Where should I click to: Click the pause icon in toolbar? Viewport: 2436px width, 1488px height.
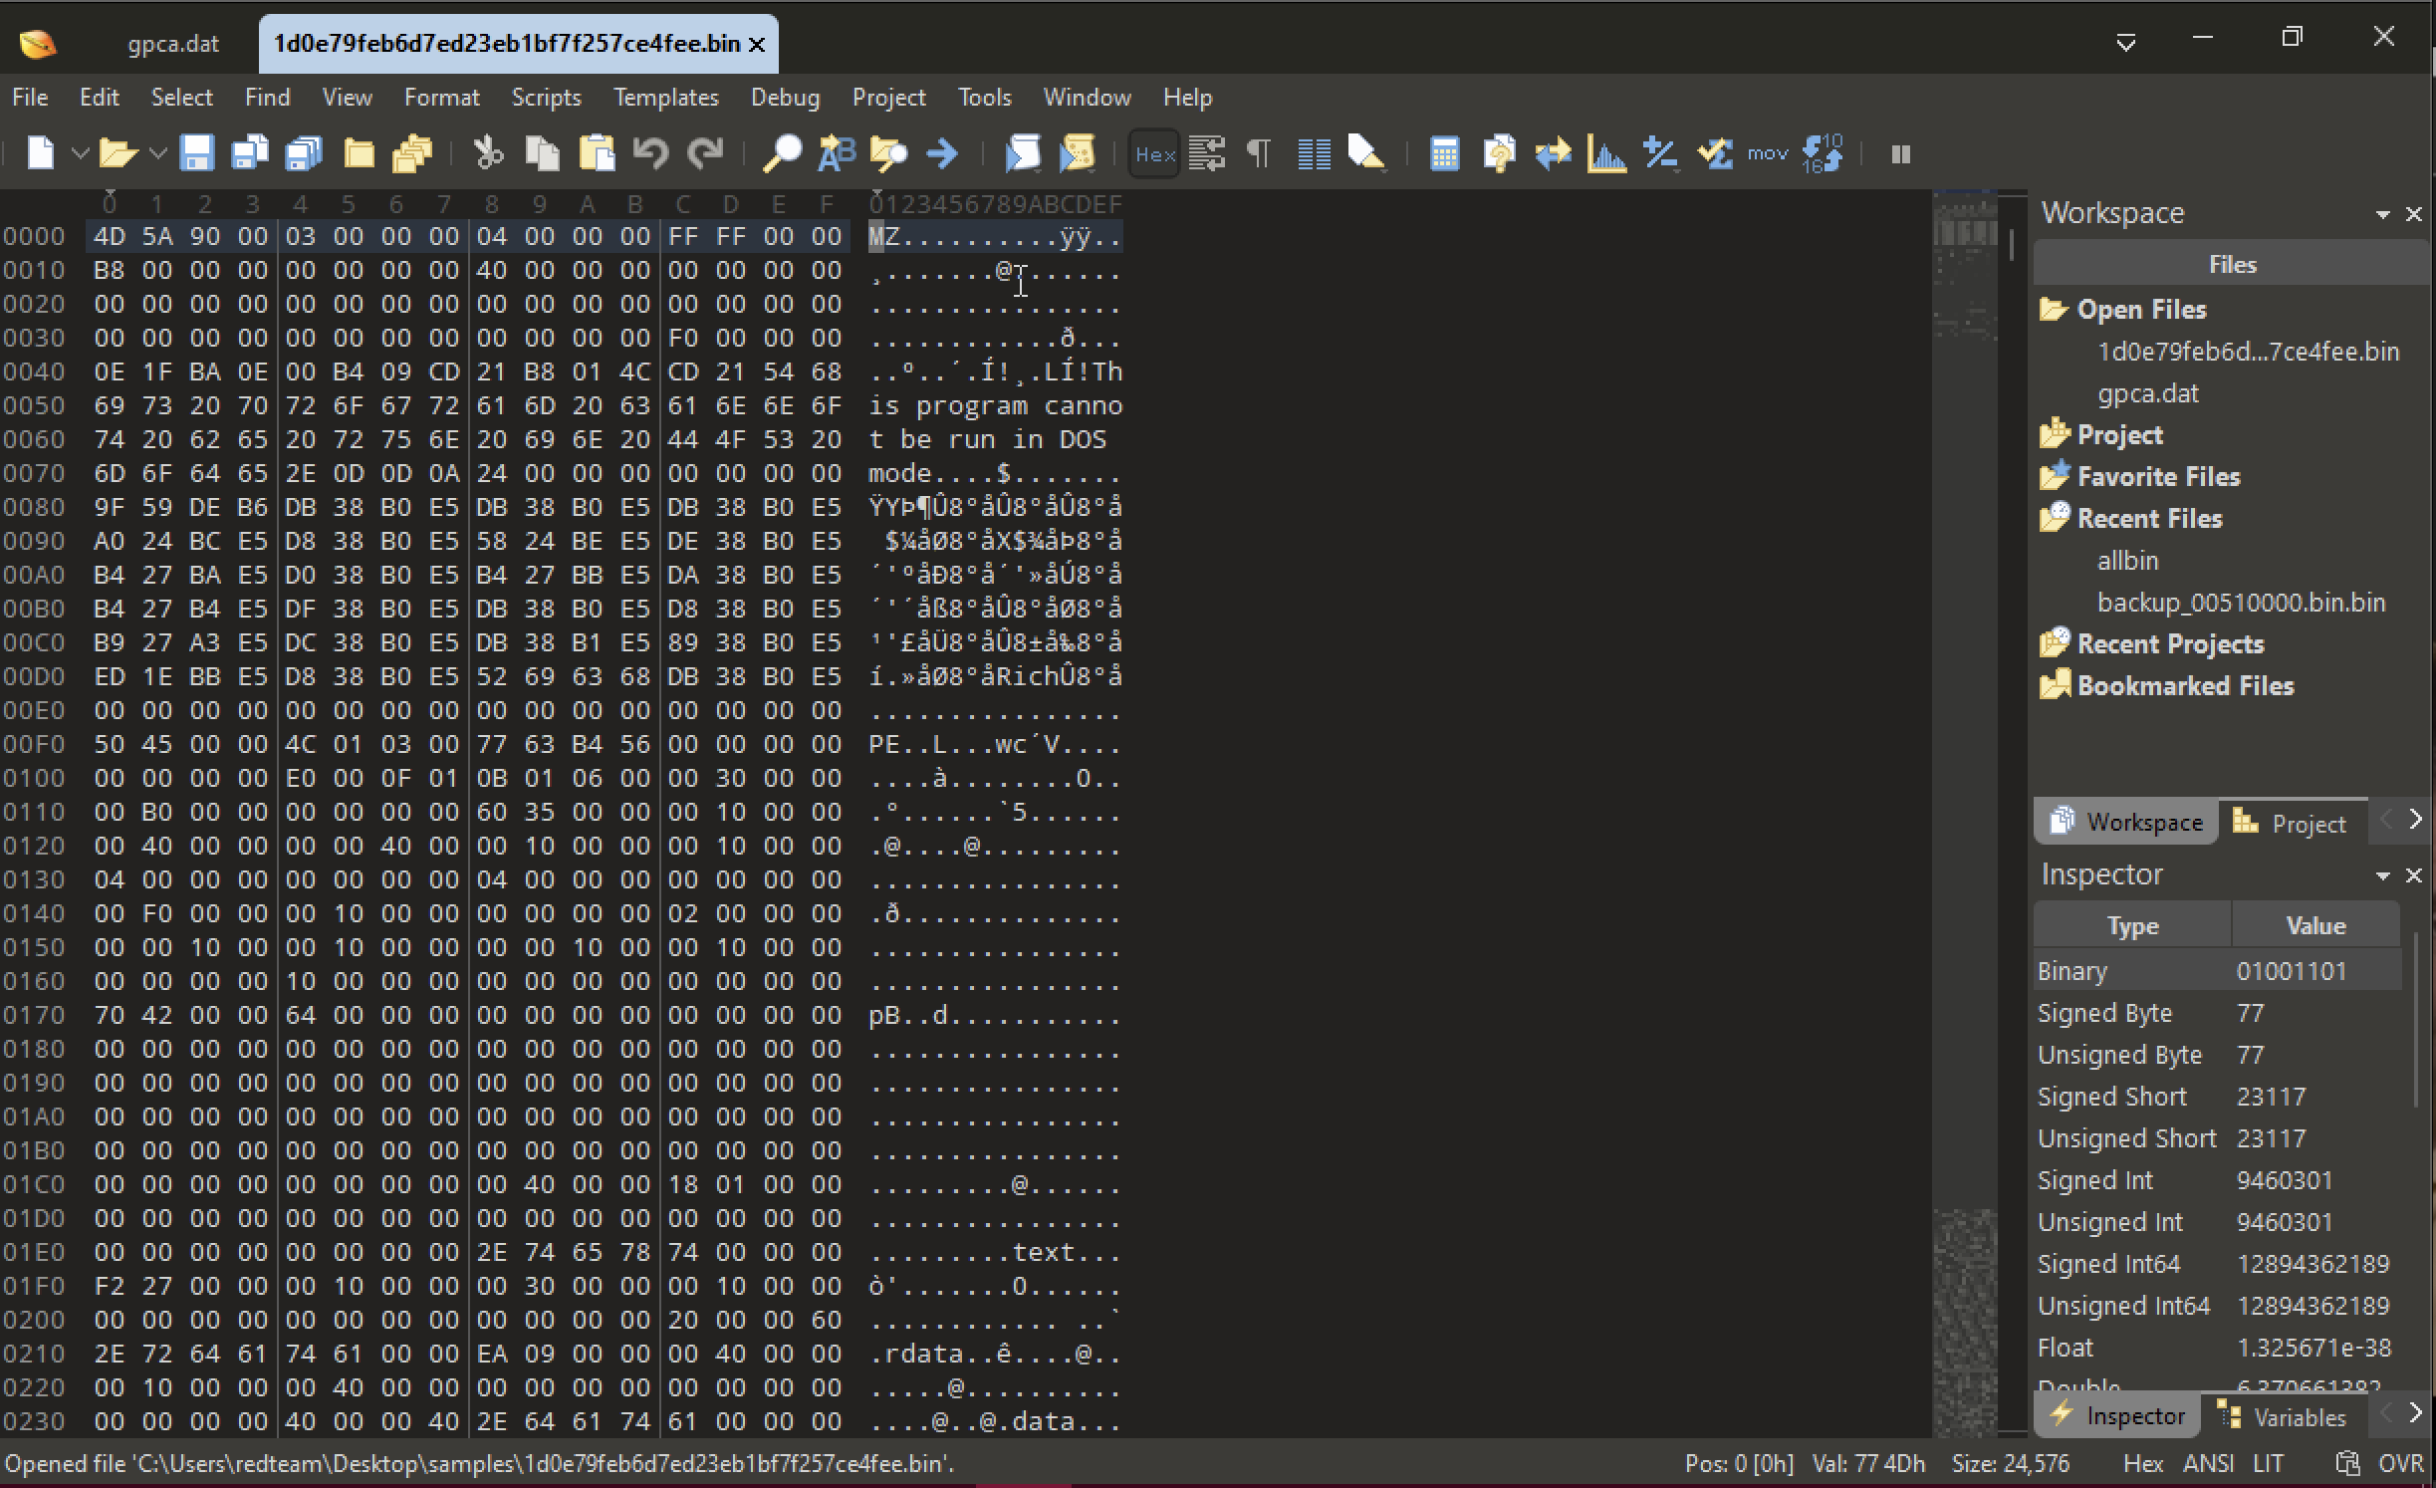(1900, 154)
